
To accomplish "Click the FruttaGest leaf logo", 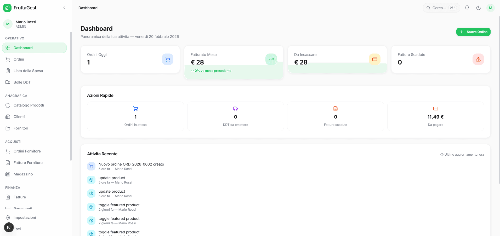I will tap(8, 8).
